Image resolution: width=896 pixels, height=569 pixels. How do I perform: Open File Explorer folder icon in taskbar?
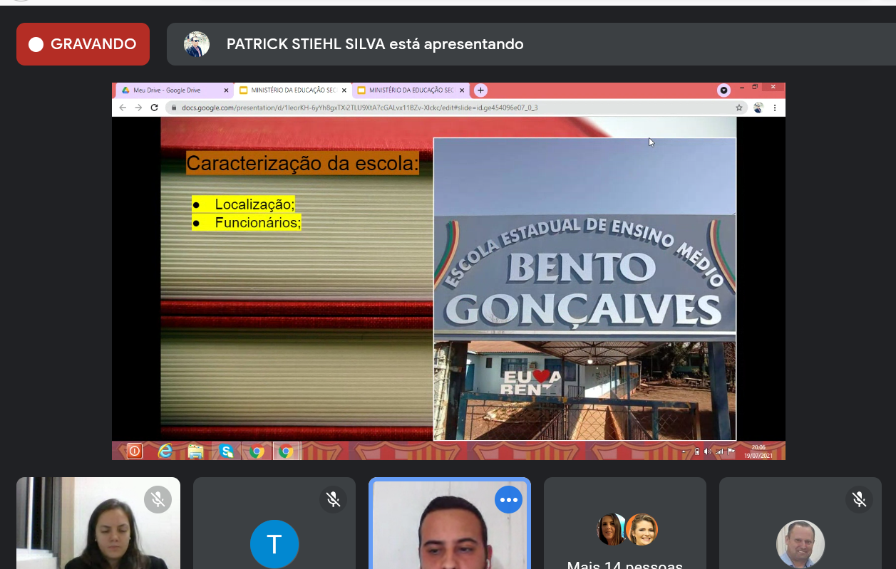pyautogui.click(x=195, y=451)
